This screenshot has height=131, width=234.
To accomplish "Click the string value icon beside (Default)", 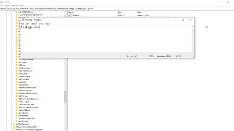I will click(x=69, y=15).
